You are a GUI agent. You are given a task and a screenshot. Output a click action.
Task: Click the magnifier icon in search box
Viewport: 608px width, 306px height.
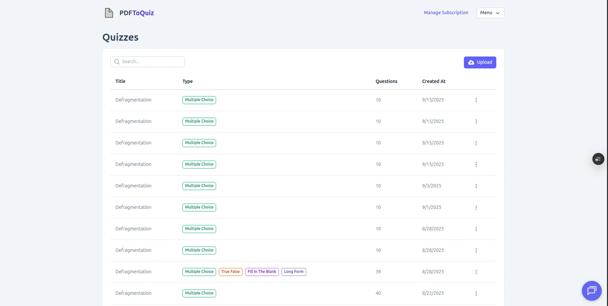[117, 62]
